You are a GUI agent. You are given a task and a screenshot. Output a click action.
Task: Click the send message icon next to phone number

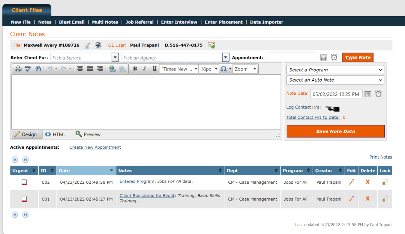(x=211, y=45)
